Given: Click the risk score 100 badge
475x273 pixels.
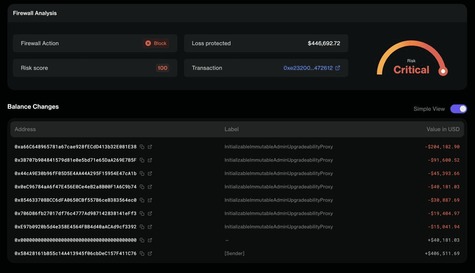Looking at the screenshot, I should pyautogui.click(x=163, y=68).
